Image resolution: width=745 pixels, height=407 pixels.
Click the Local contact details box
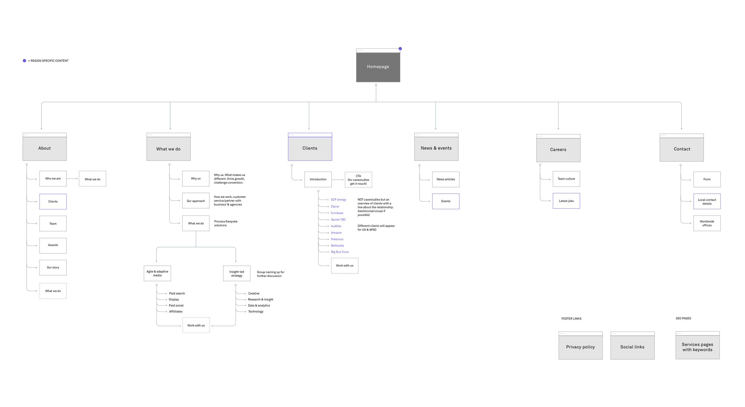pyautogui.click(x=707, y=201)
